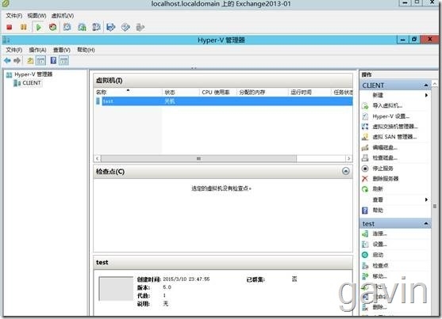This screenshot has width=442, height=319.
Task: Click the blue floppy/arrow device toolbar icon
Action: tap(111, 27)
